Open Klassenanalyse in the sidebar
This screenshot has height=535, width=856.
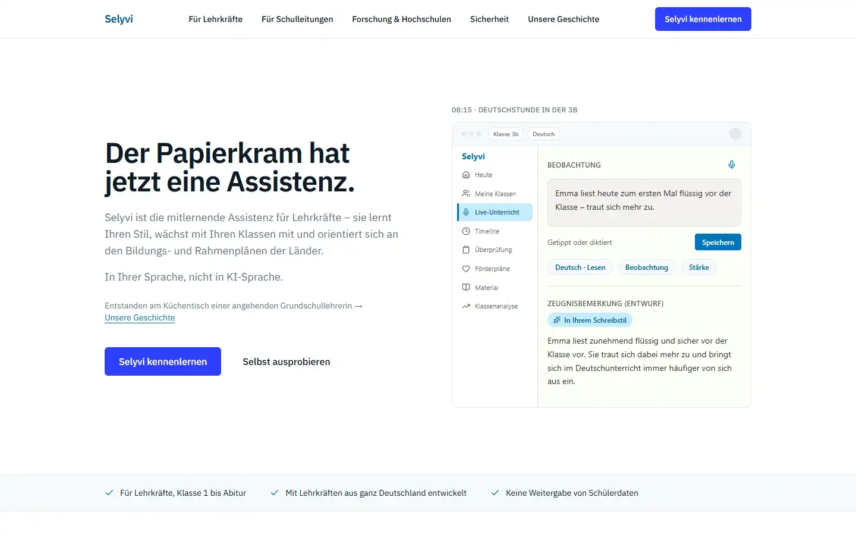[495, 306]
